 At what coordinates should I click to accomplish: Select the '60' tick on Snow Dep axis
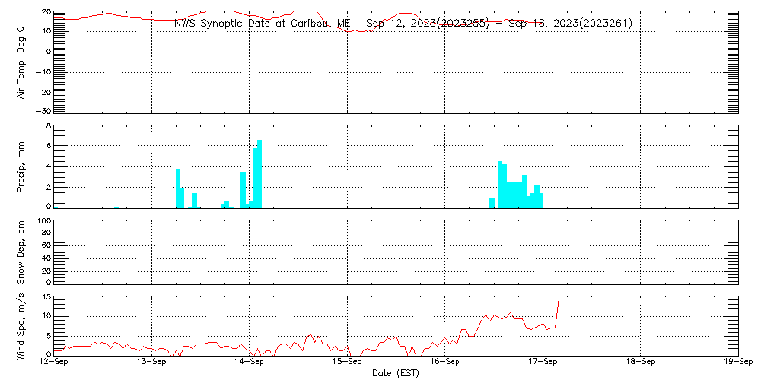(x=46, y=245)
